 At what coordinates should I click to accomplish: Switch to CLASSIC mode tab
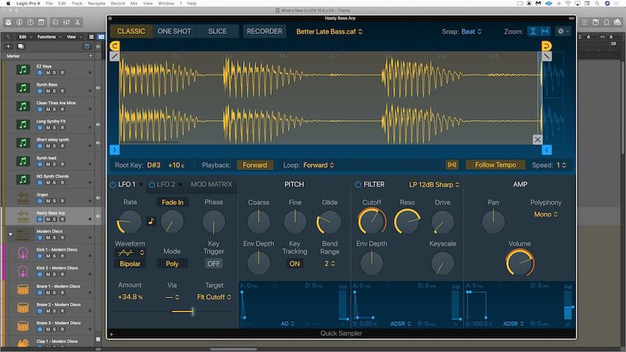[x=131, y=31]
